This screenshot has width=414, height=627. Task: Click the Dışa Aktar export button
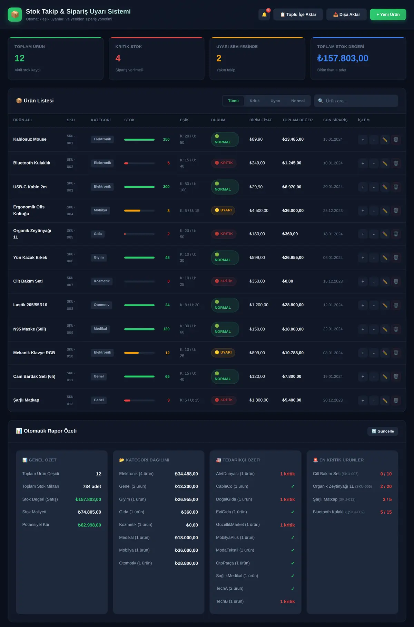(x=346, y=15)
